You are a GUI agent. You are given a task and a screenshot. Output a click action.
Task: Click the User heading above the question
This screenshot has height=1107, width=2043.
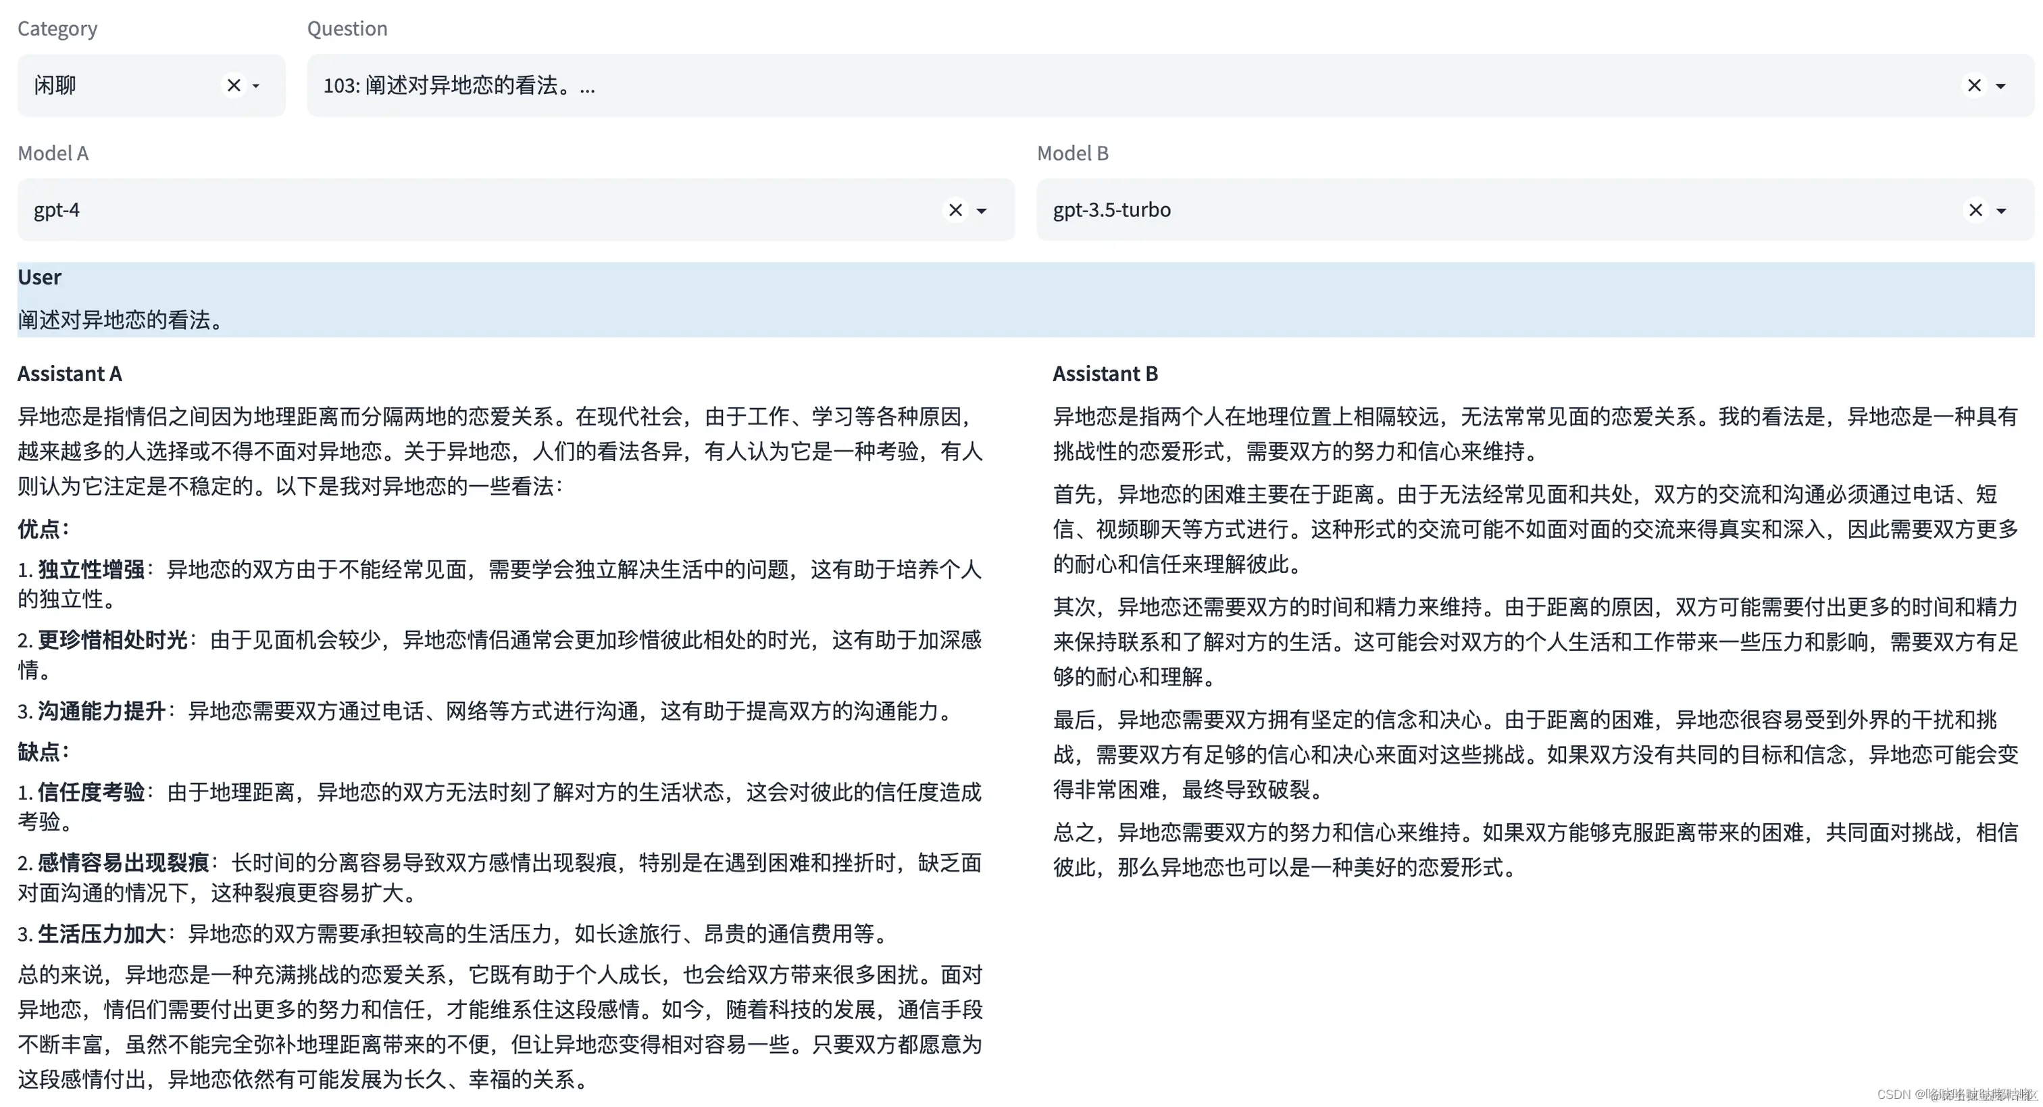(x=39, y=276)
